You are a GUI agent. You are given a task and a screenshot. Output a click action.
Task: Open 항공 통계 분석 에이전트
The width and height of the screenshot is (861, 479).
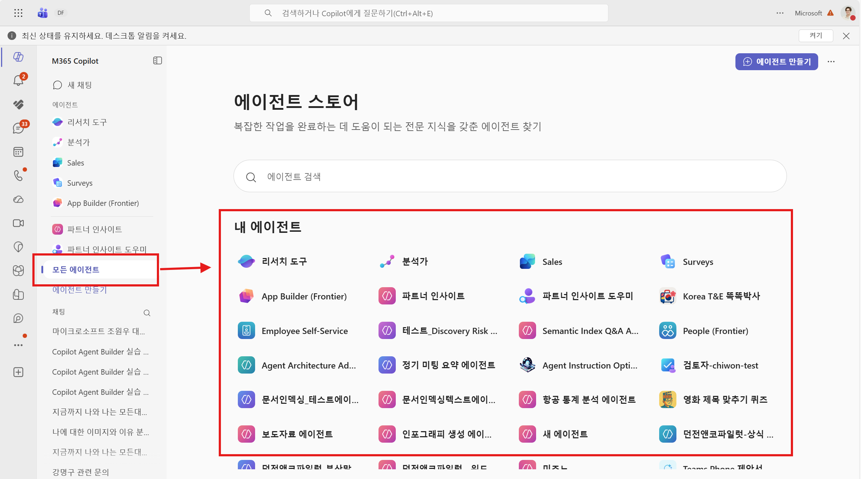coord(577,399)
